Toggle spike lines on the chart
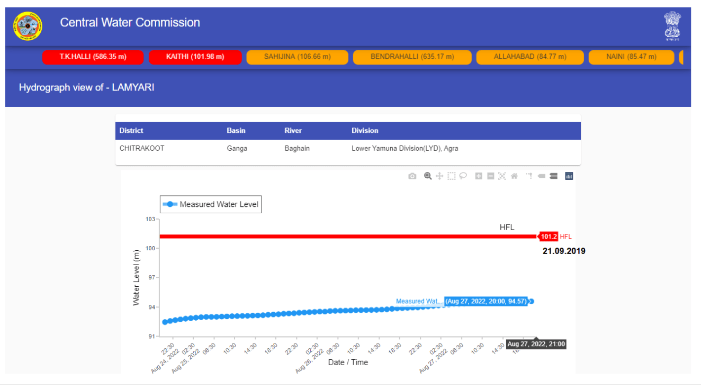Screen dimensions: 701x390 pos(529,176)
